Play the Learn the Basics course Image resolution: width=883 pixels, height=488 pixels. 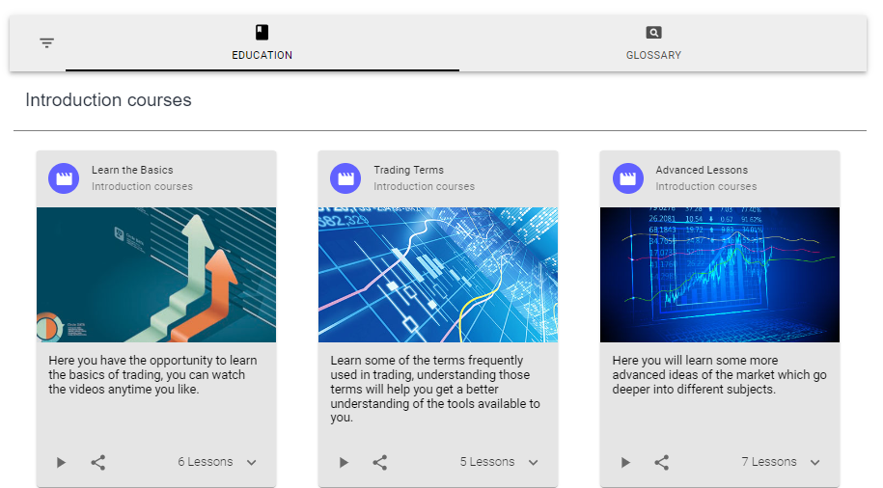pos(61,463)
